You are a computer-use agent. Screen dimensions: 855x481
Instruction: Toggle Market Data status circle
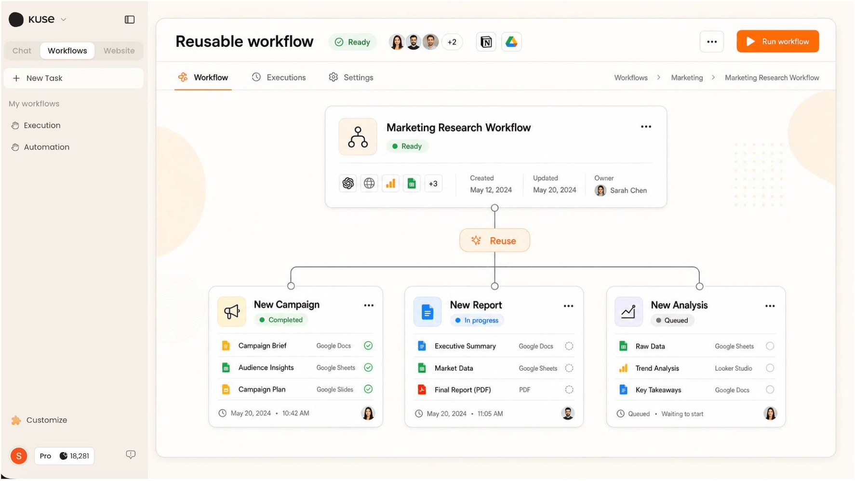point(569,368)
